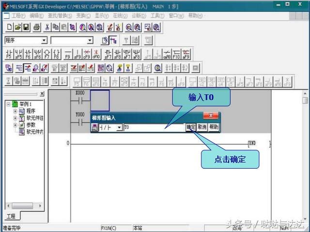310x232 pixels.
Task: Switch to the 工程 tab at bottom
Action: [11, 216]
